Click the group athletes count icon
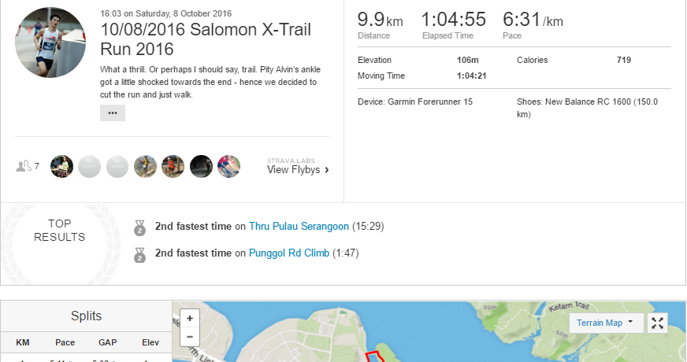The image size is (687, 362). 24,166
